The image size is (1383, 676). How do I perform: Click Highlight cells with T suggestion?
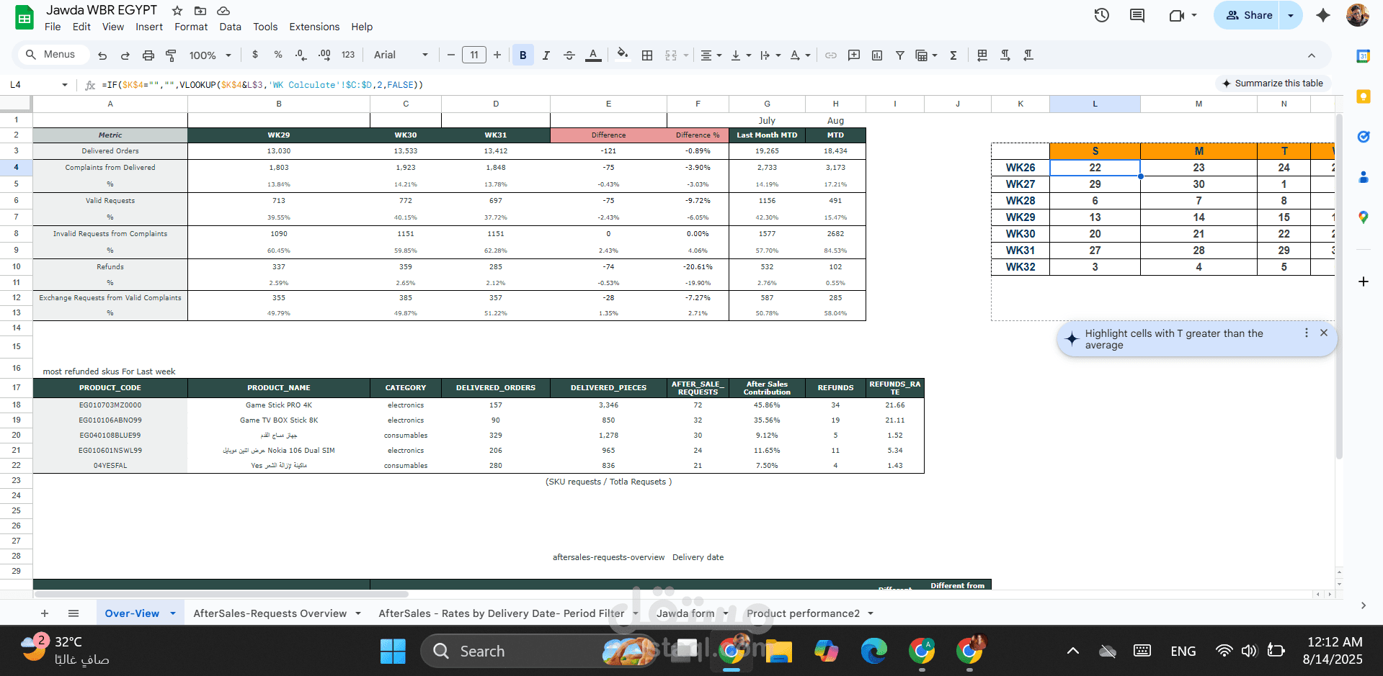coord(1173,339)
